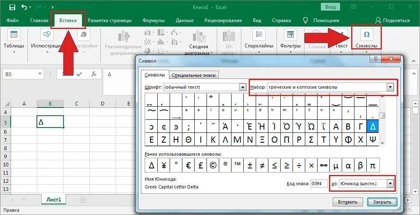Click symbol grid scroll down arrow
This screenshot has width=420, height=215.
382,143
